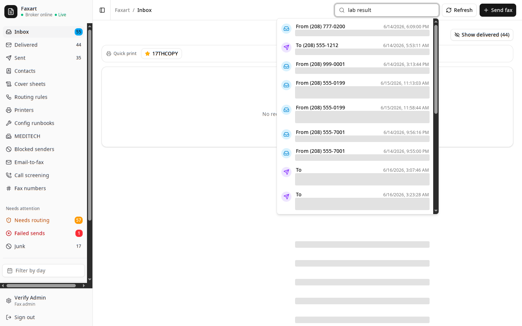The image size is (522, 326).
Task: Click the Config runbooks wrench icon
Action: 9,123
